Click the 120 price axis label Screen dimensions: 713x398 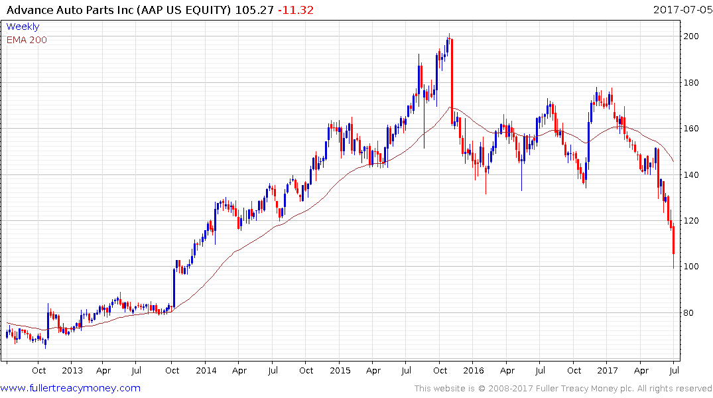coord(691,221)
